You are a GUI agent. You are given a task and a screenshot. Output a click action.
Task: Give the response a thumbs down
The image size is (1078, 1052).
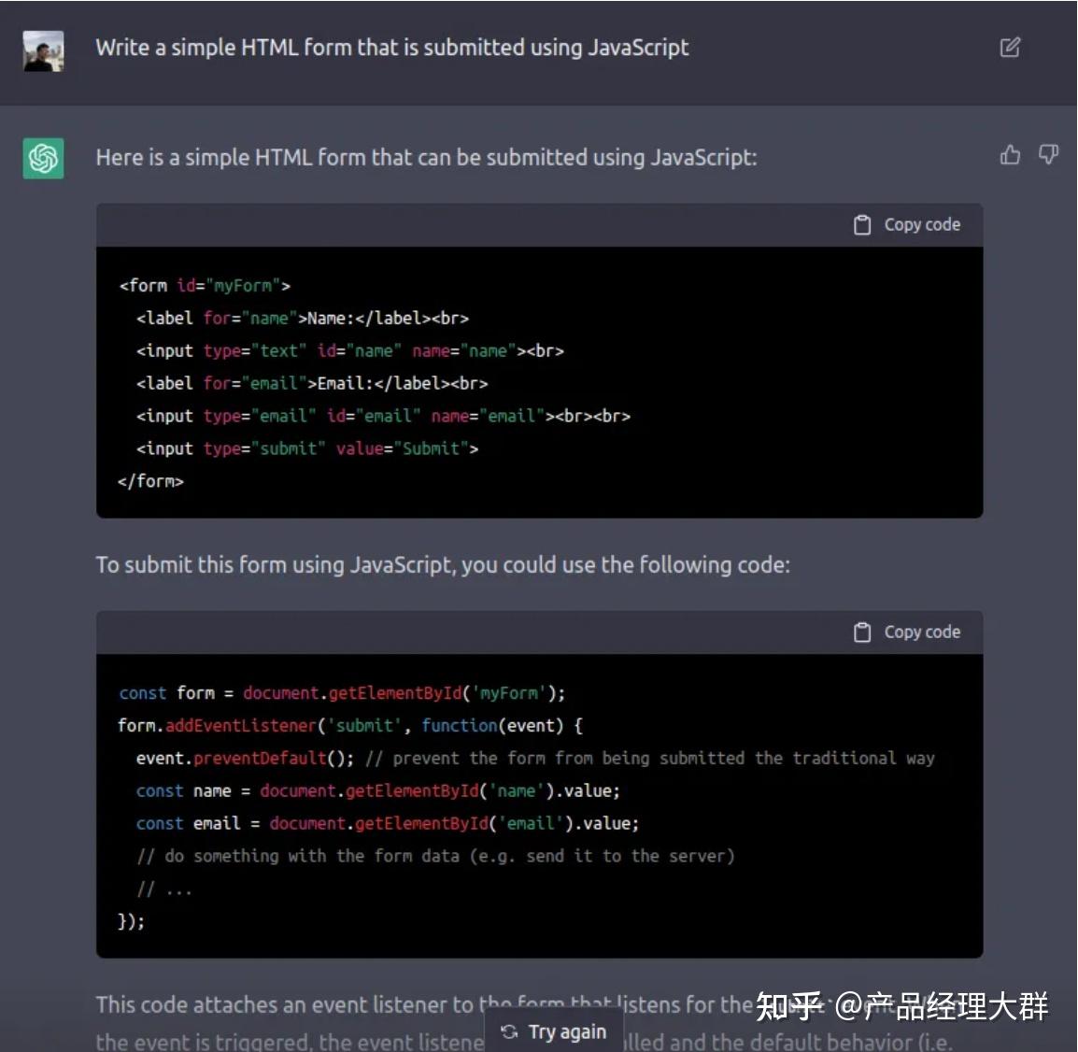pos(1048,155)
